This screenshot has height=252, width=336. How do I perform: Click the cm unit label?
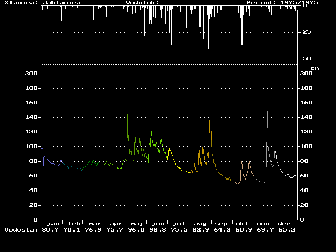tap(314, 68)
